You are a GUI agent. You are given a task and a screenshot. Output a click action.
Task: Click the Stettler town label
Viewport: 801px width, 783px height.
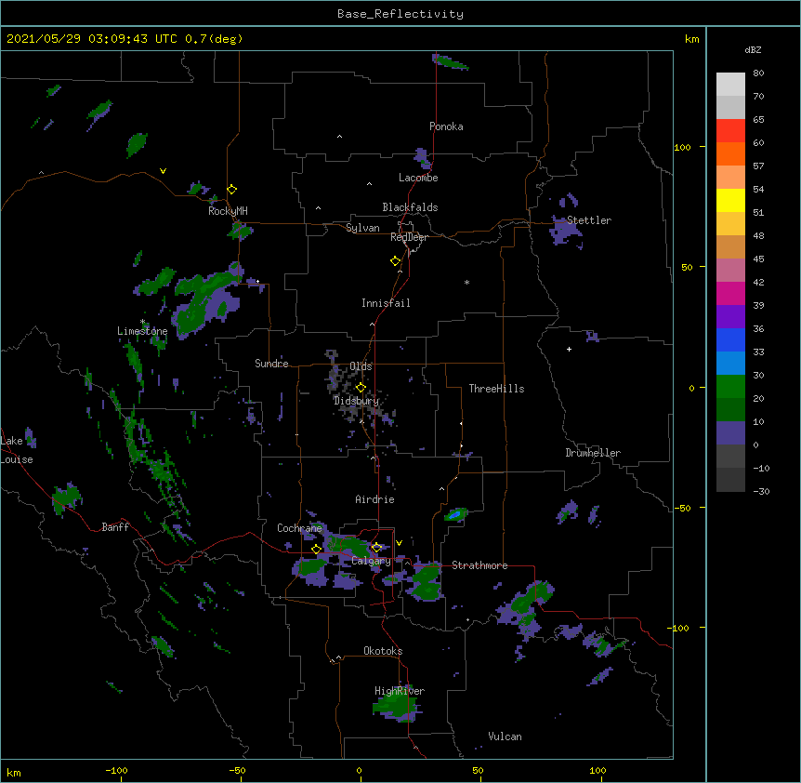pos(588,220)
